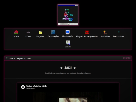Open the Início house icon
Image resolution: width=136 pixels, height=102 pixels.
coord(16,32)
